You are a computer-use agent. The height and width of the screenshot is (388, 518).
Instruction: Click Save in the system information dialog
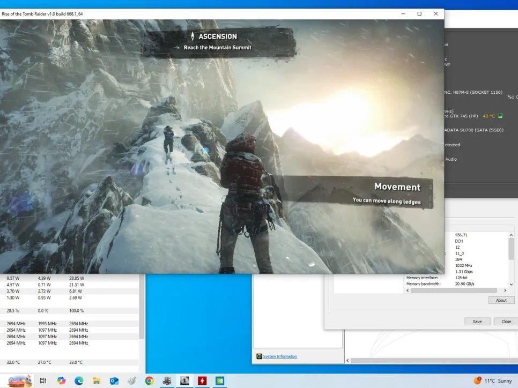[x=477, y=322]
